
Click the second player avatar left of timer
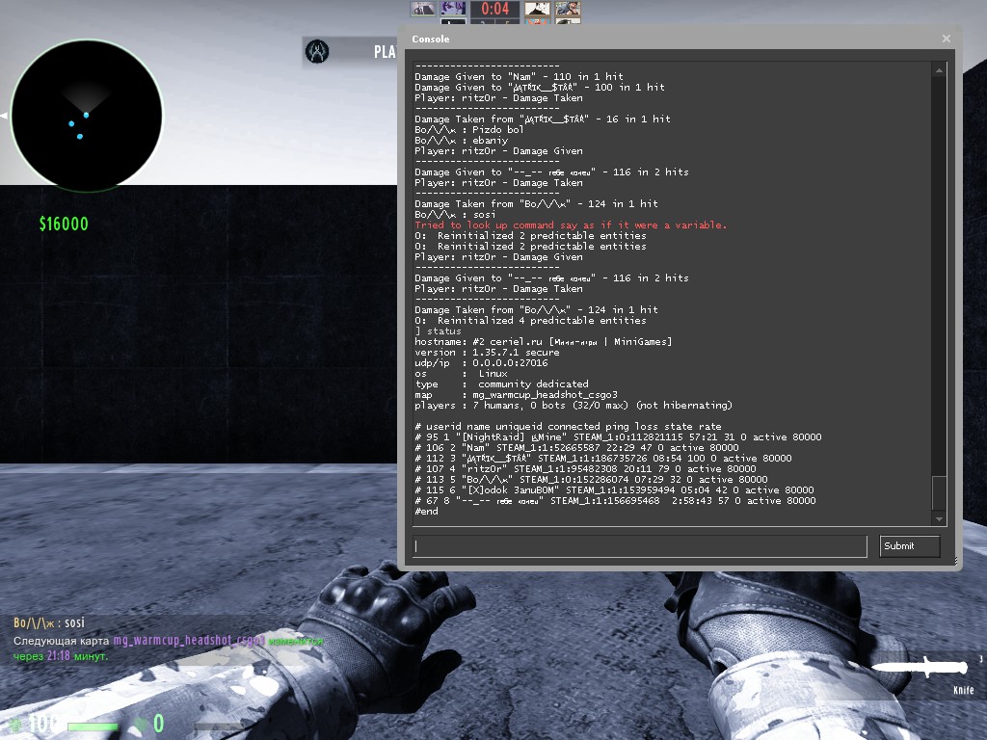[453, 9]
